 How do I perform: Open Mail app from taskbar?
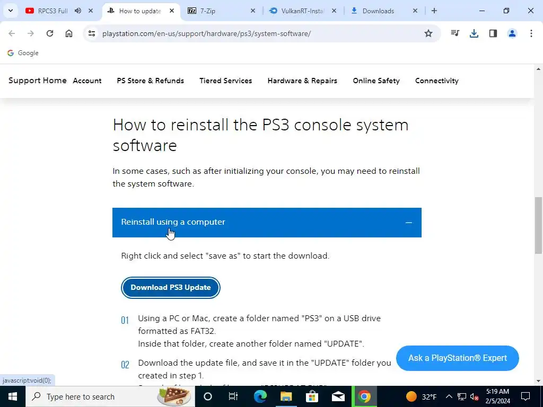[338, 396]
